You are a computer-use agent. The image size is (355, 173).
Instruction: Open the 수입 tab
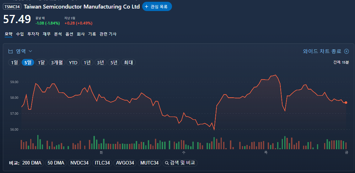click(20, 34)
